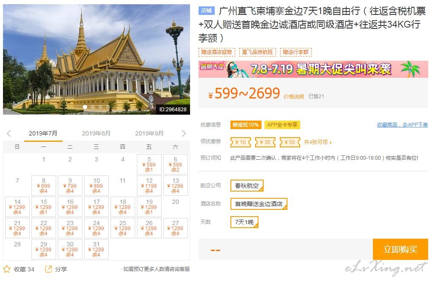Click the share icon
The height and width of the screenshot is (282, 432).
[x=48, y=269]
